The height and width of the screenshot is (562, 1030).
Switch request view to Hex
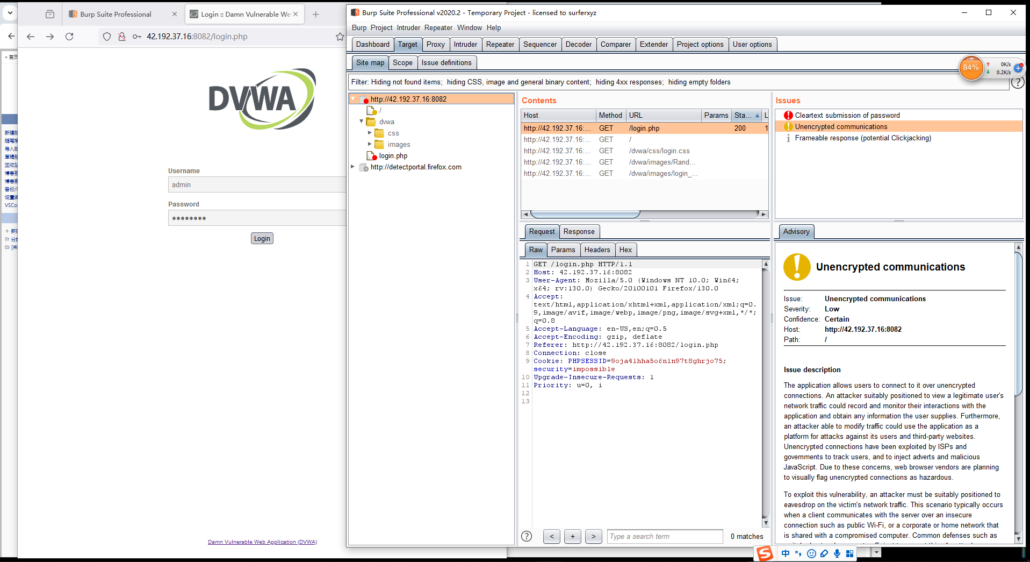625,250
